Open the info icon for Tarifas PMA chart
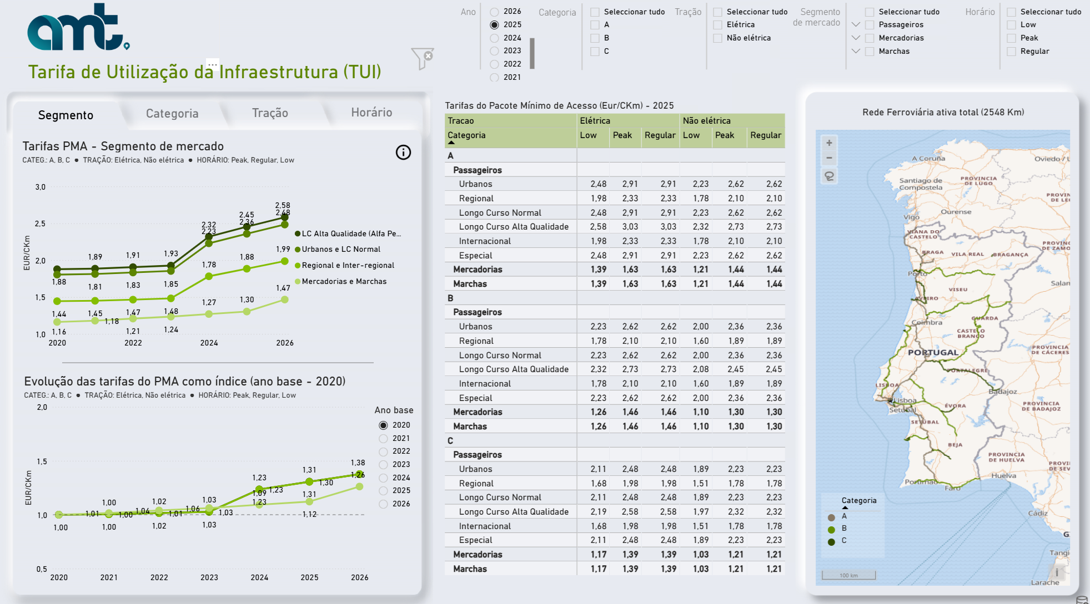Image resolution: width=1090 pixels, height=604 pixels. [x=403, y=152]
